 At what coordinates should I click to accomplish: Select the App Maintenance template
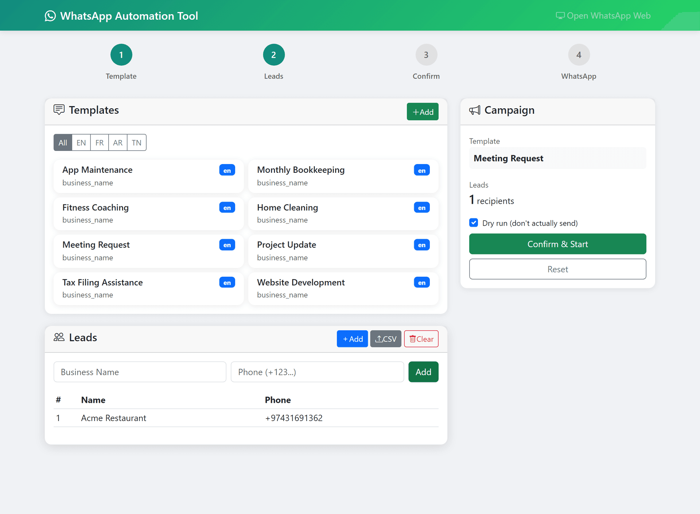coord(148,176)
